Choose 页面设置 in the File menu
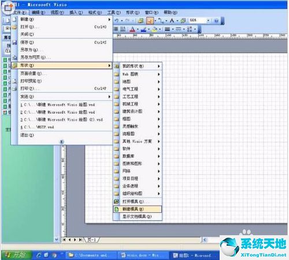Image resolution: width=289 pixels, height=260 pixels. 62,73
